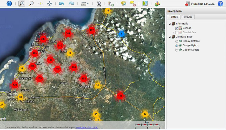Open the measure tool dropdown arrow
Image resolution: width=226 pixels, height=130 pixels.
click(88, 4)
